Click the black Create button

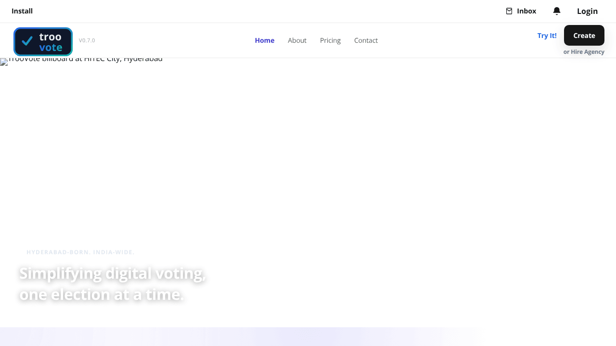584,36
